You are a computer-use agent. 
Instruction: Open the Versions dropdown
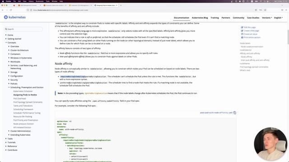click(267, 18)
